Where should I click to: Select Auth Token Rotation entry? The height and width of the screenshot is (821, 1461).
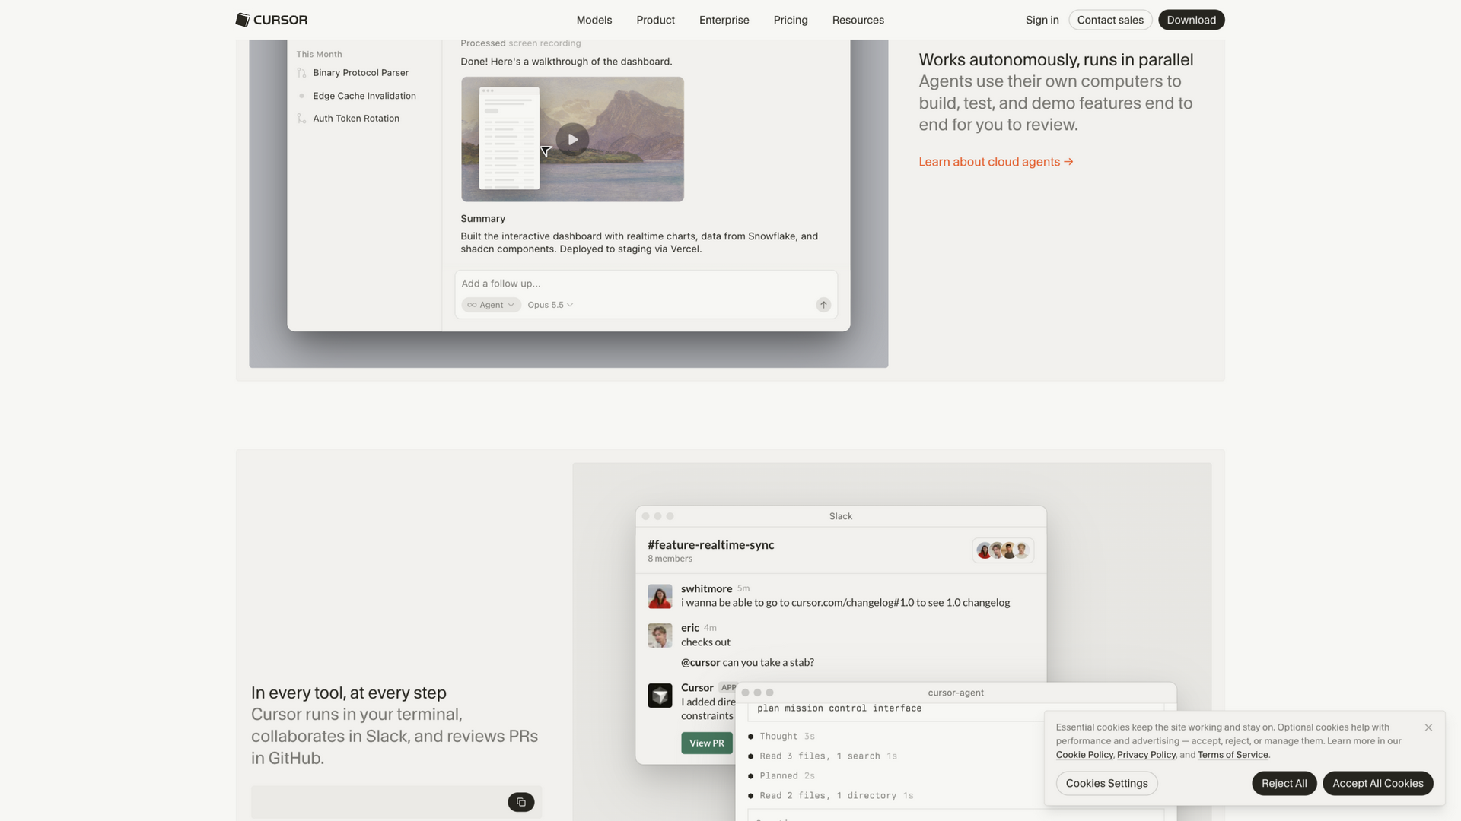[x=356, y=119]
